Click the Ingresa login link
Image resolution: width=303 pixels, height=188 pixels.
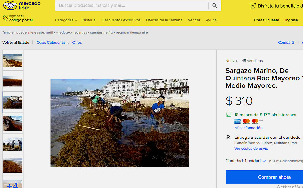pos(291,20)
